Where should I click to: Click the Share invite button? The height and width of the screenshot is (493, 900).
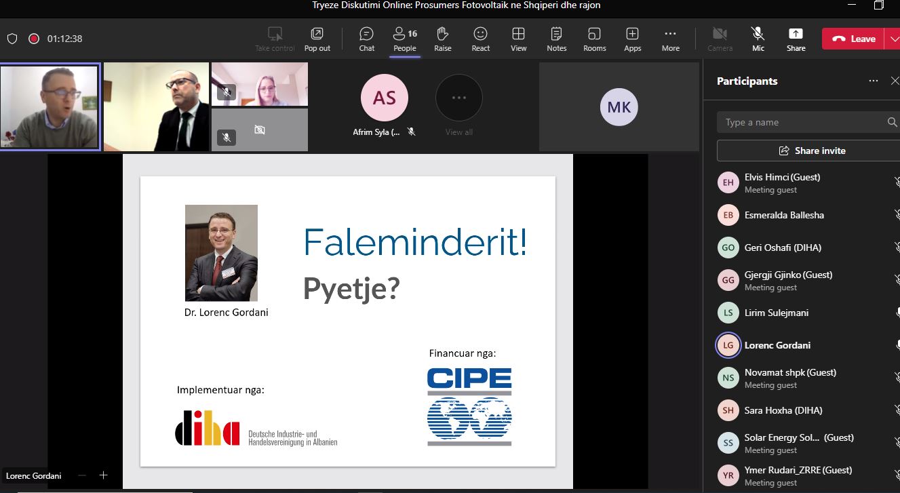click(811, 151)
